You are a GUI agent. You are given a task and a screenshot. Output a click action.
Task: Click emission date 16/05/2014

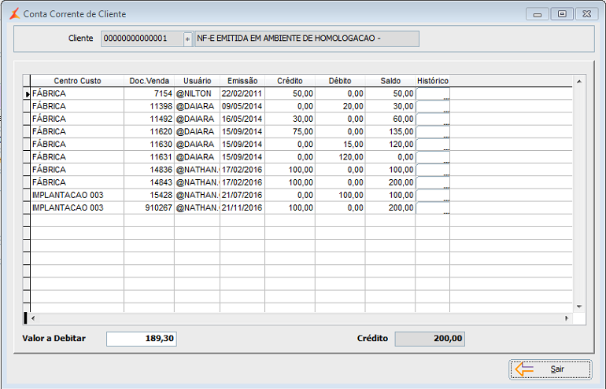(242, 119)
